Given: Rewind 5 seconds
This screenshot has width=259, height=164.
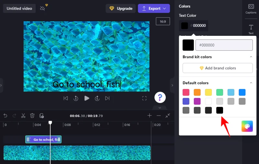Looking at the screenshot, I should click(x=76, y=98).
